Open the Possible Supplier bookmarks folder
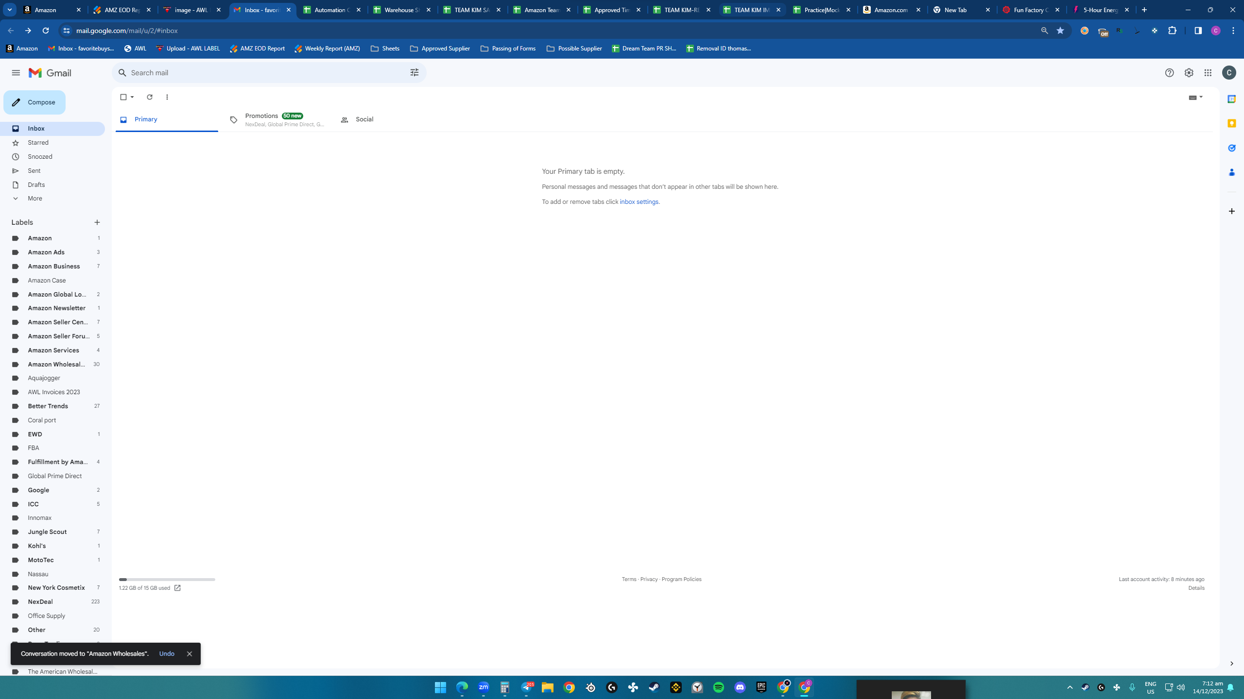 pyautogui.click(x=574, y=49)
